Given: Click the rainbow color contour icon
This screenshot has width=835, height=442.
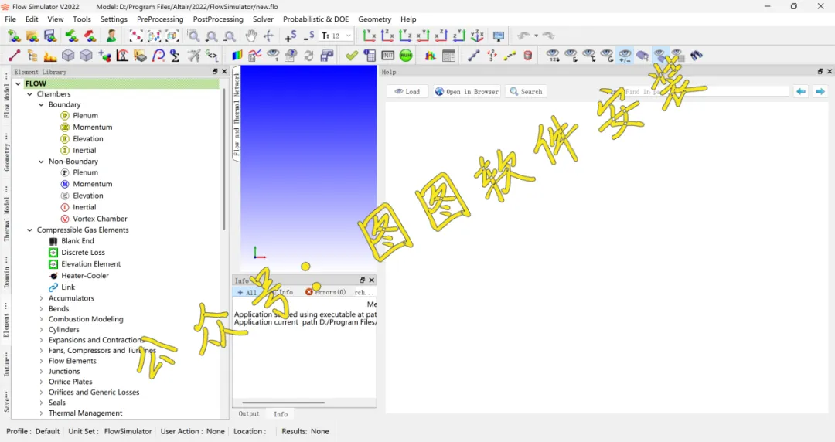Looking at the screenshot, I should coord(237,56).
